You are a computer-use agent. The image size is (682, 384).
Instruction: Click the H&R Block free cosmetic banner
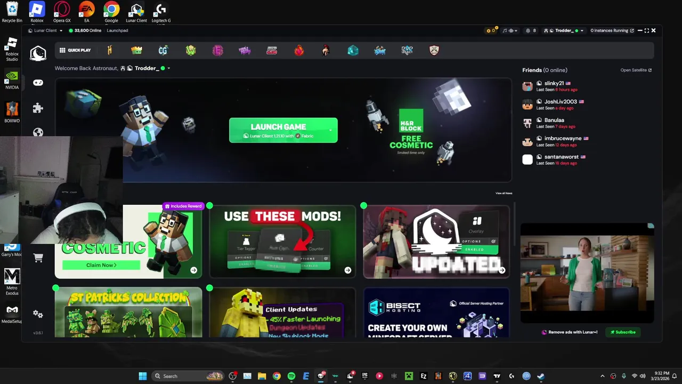tap(411, 132)
